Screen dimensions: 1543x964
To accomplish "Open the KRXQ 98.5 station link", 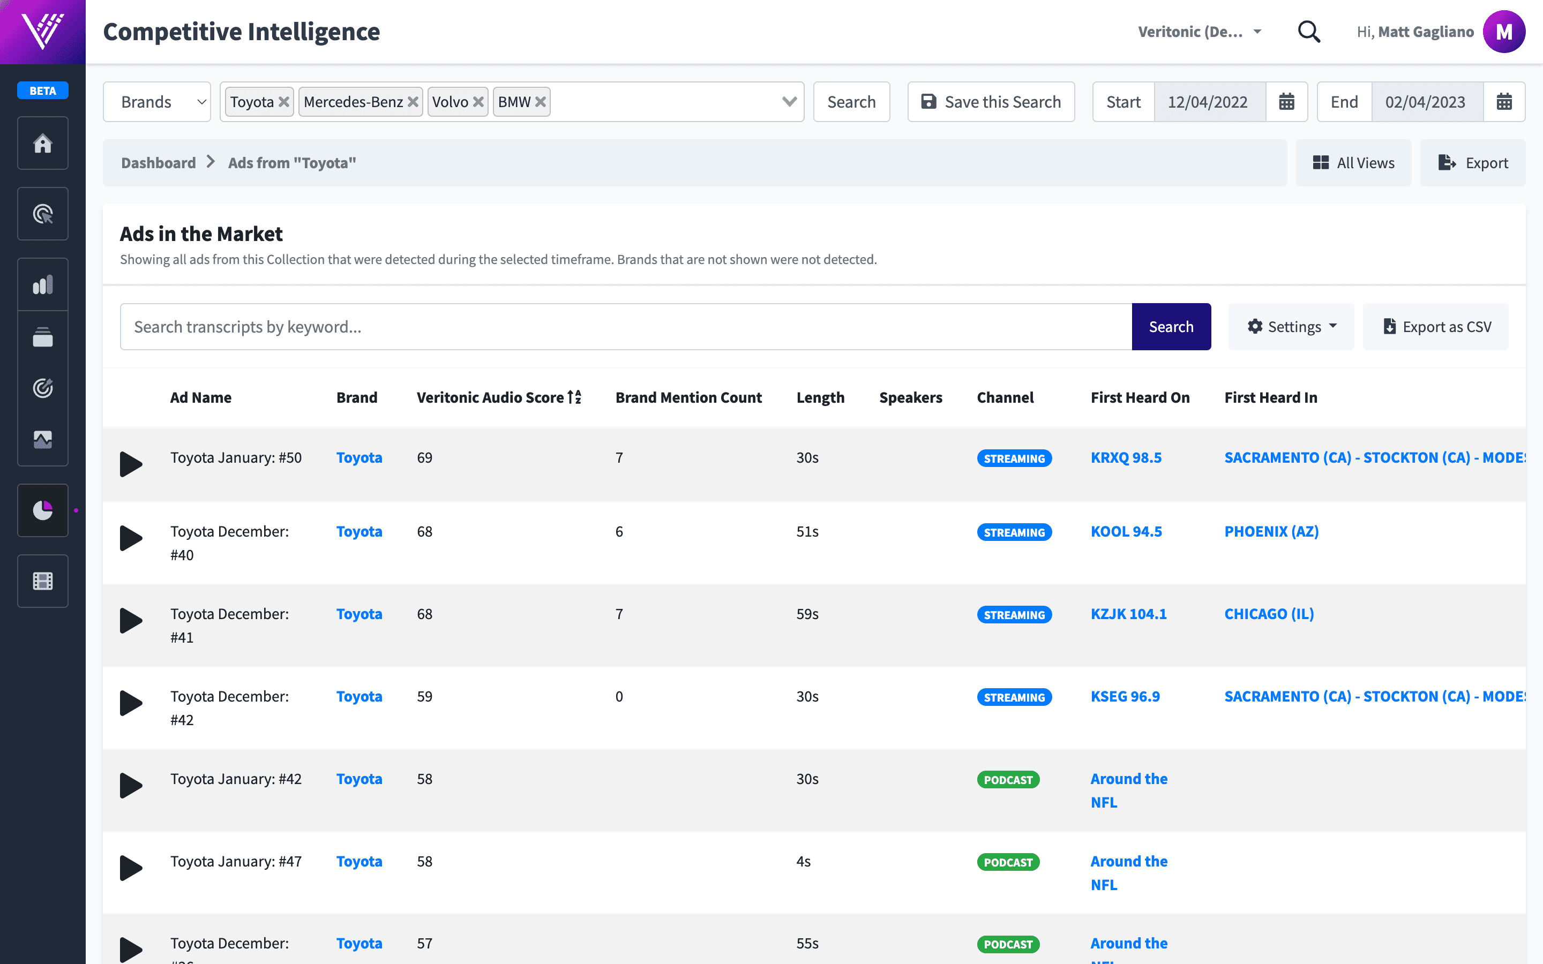I will (1126, 457).
